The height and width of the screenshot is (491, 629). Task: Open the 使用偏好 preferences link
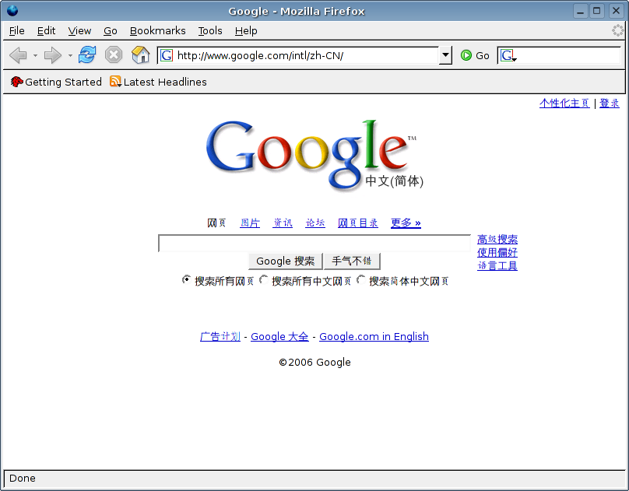click(497, 253)
